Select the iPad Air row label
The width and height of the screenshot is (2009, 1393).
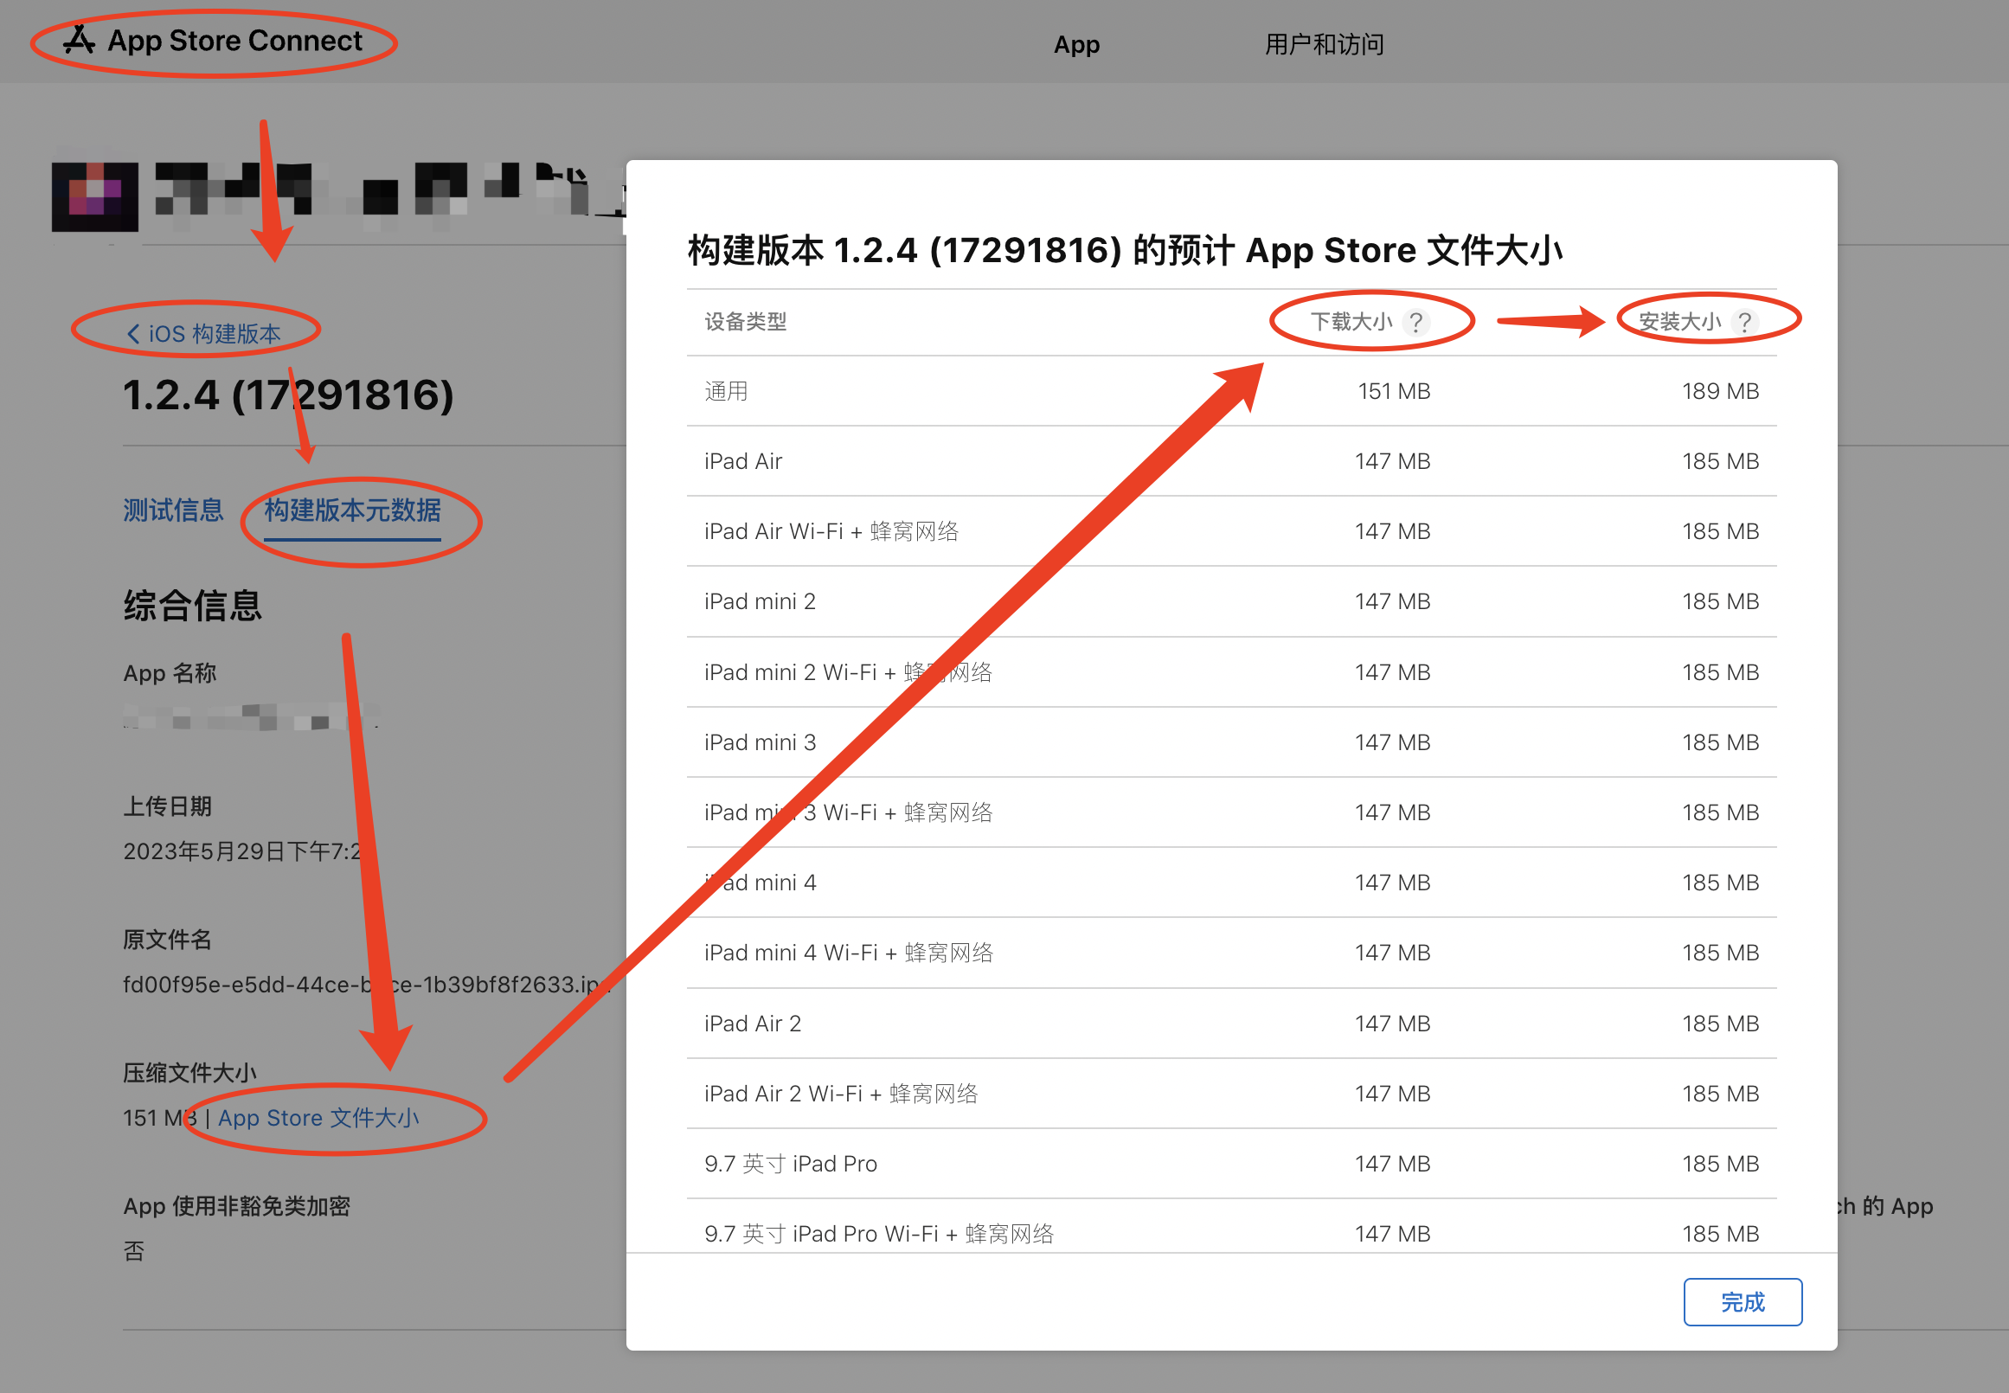[742, 461]
